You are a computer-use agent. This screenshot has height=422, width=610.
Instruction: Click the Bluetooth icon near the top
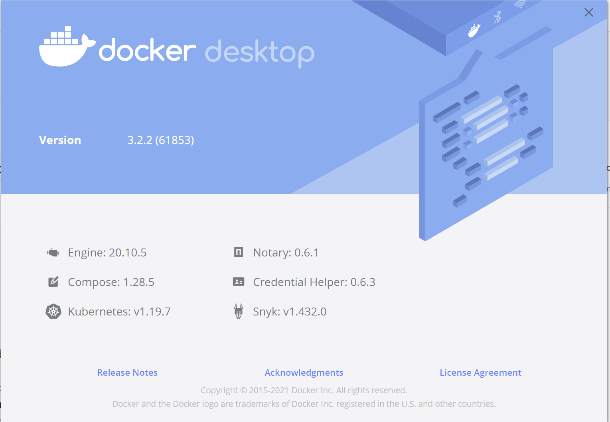497,18
